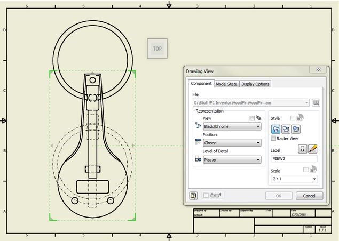Toggle the Scale from base checkbox

pos(305,170)
